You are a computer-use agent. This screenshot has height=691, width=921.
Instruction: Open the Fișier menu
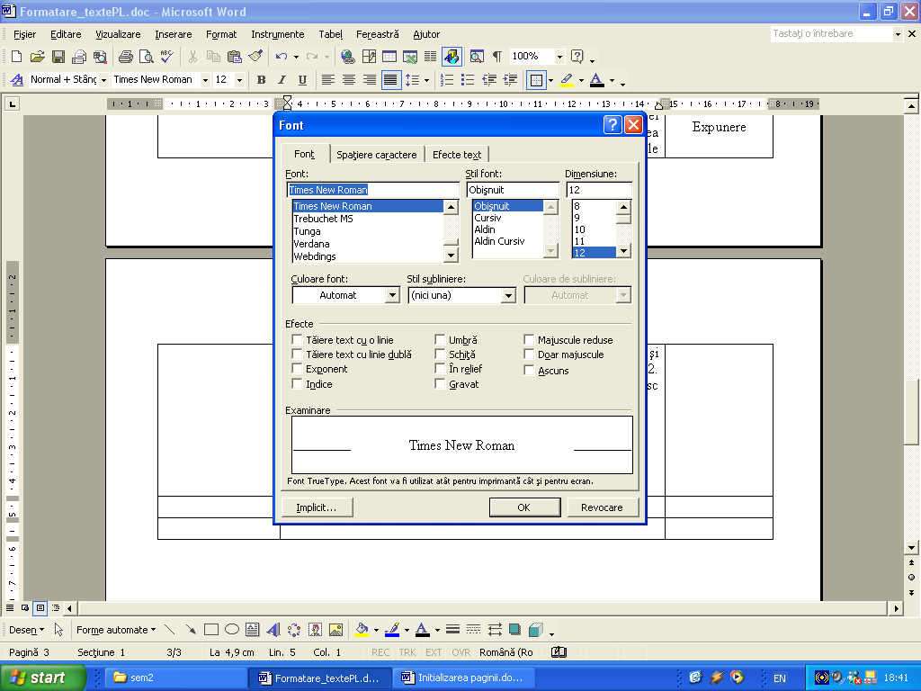24,34
